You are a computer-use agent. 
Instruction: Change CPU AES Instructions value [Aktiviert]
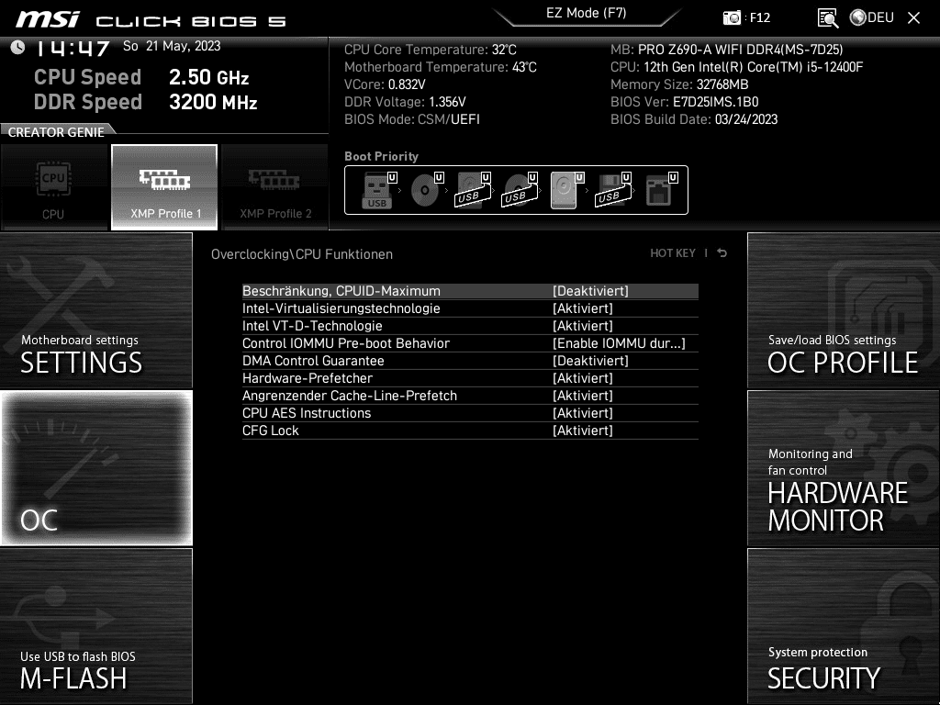(583, 412)
